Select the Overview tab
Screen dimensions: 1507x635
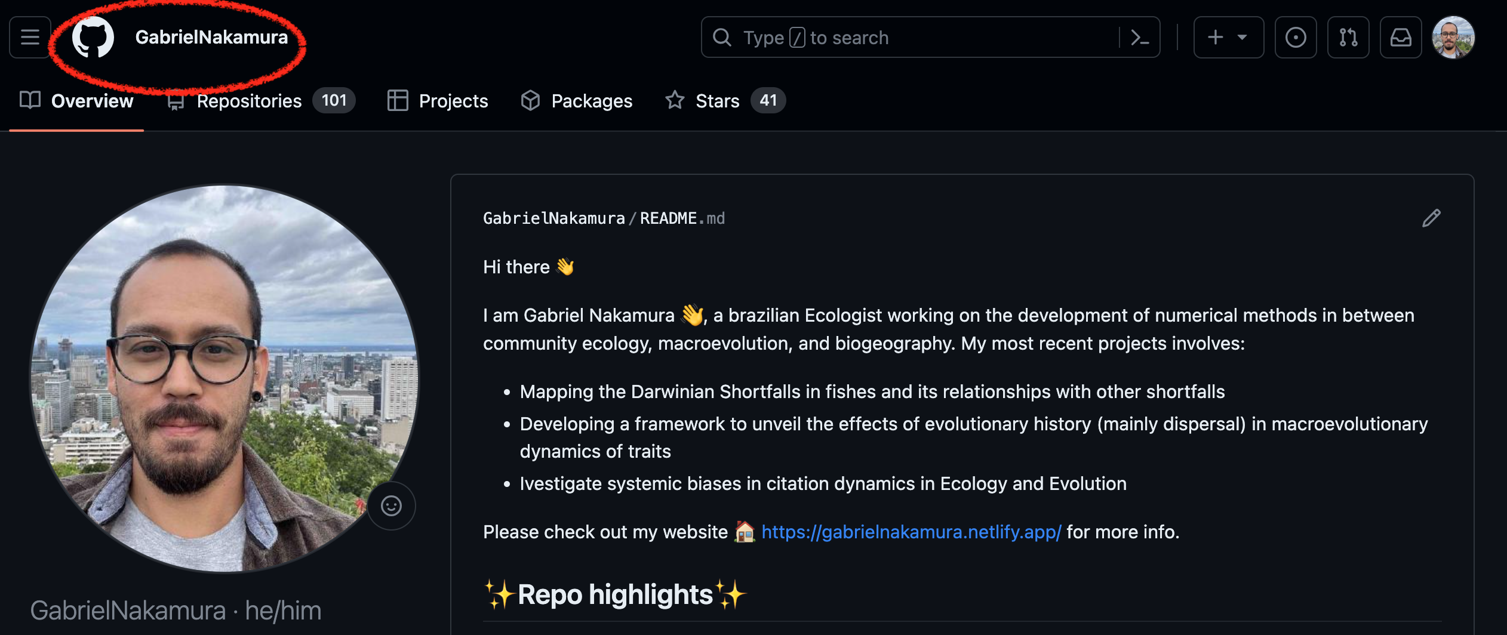coord(76,101)
